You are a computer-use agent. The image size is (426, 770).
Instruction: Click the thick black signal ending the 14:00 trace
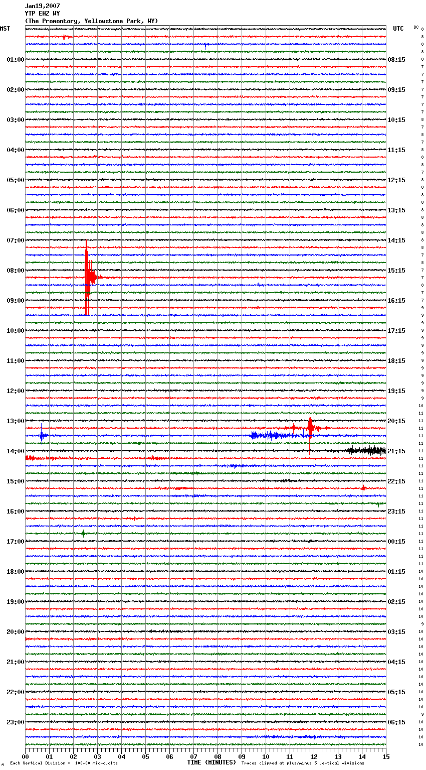click(366, 450)
